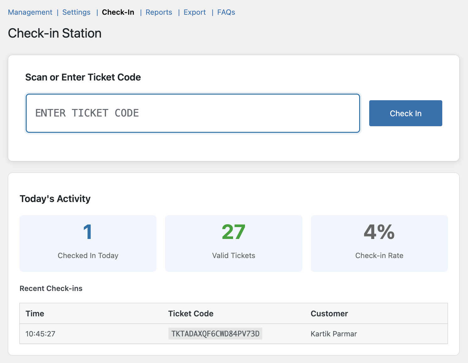Open the FAQs tab
The height and width of the screenshot is (363, 468).
coord(226,12)
